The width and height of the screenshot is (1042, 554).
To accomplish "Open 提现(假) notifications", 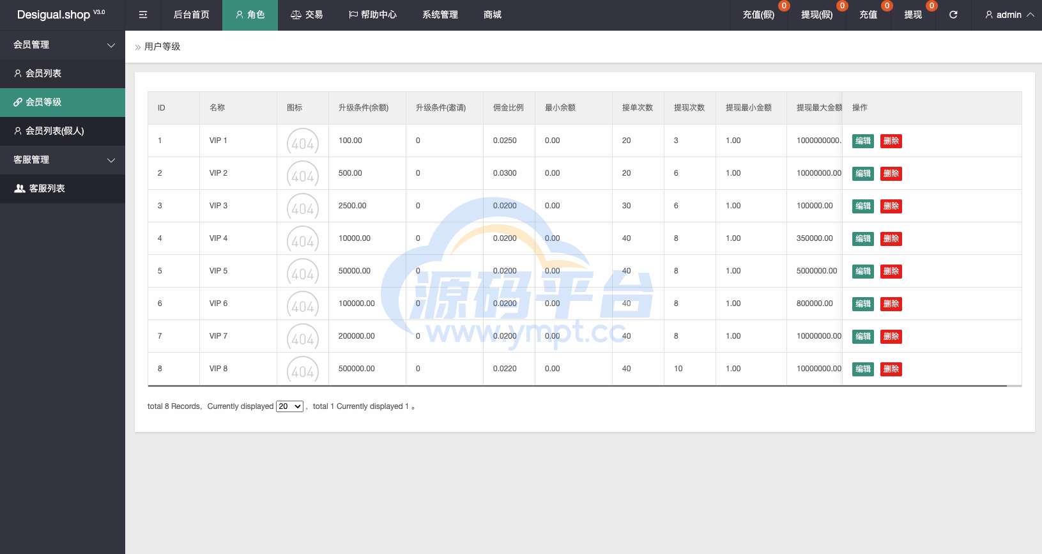I will point(817,15).
